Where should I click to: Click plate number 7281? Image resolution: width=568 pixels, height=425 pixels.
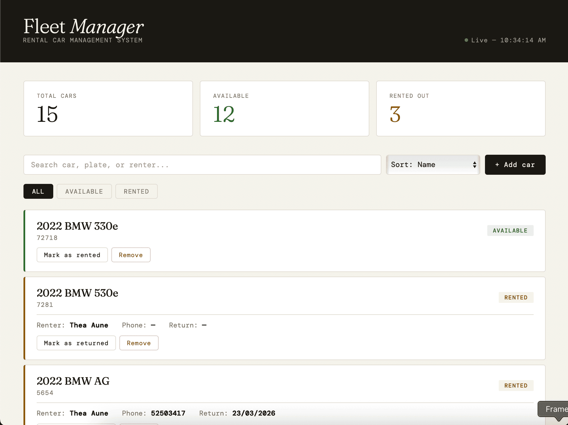[45, 305]
